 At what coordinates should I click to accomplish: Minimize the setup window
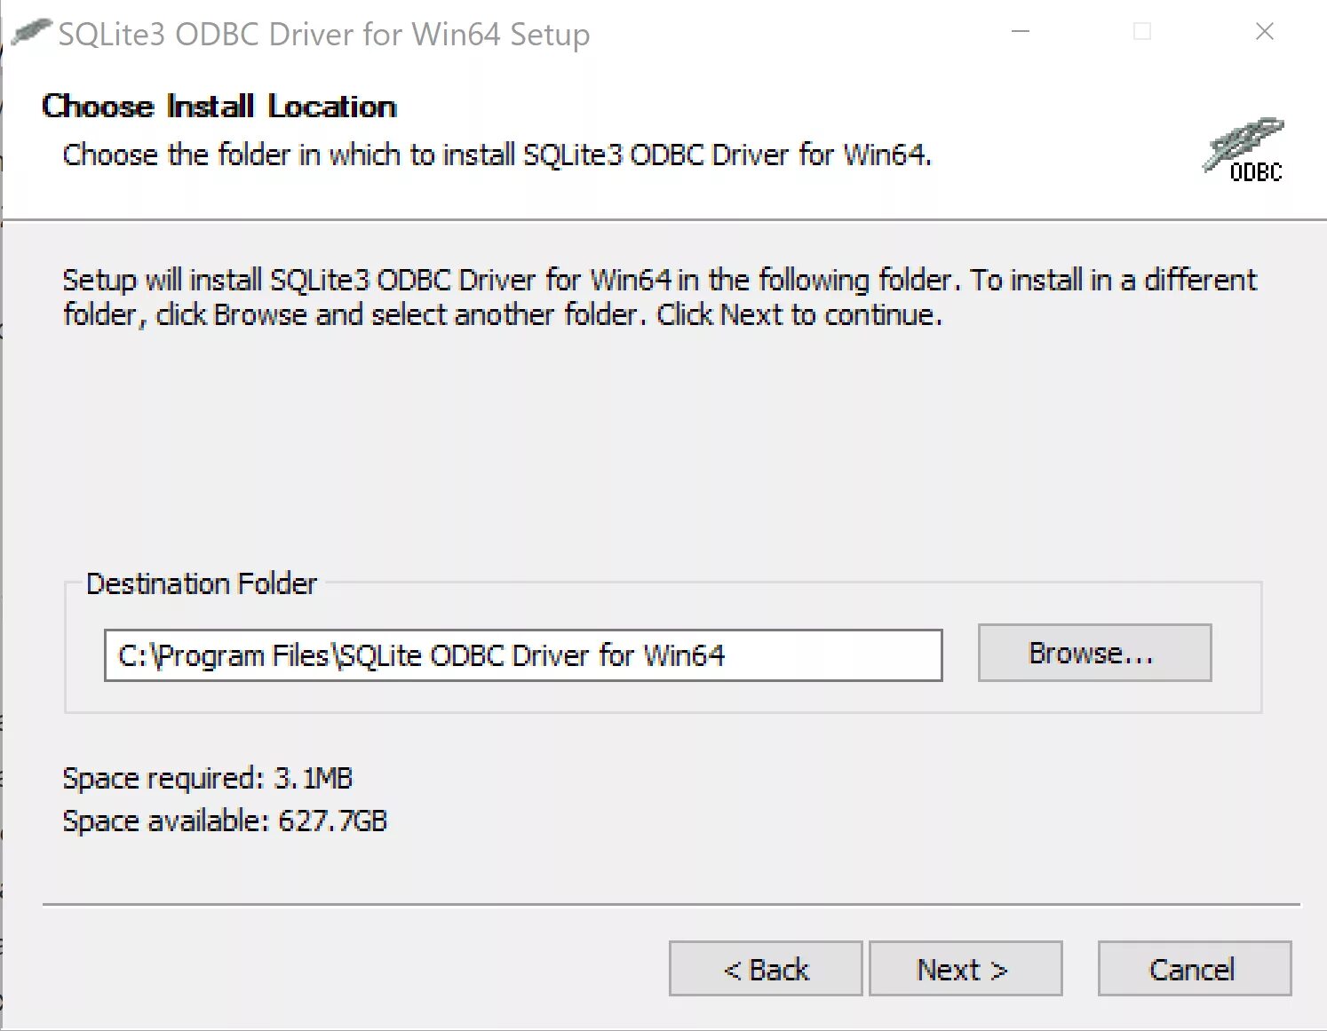click(1021, 32)
